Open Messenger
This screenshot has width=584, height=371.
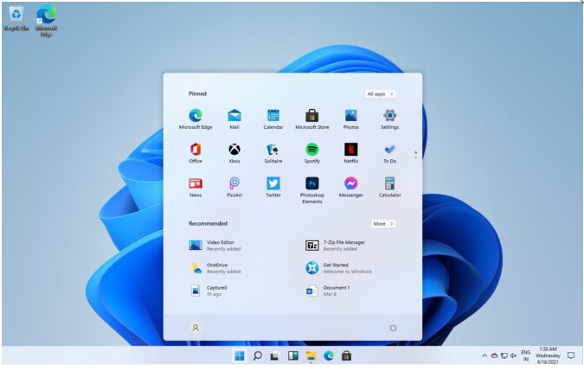coord(351,187)
